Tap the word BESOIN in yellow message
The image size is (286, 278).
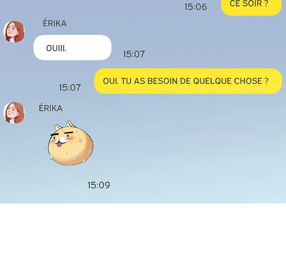tap(162, 81)
